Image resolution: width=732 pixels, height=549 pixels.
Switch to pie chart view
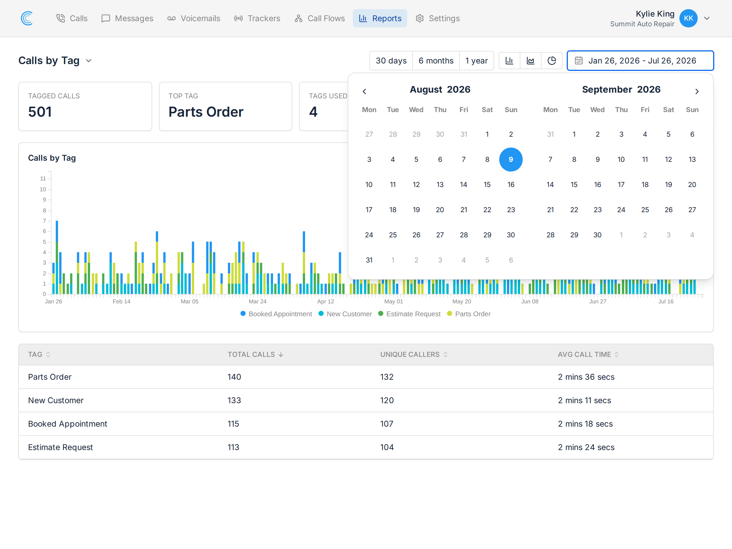pos(552,61)
